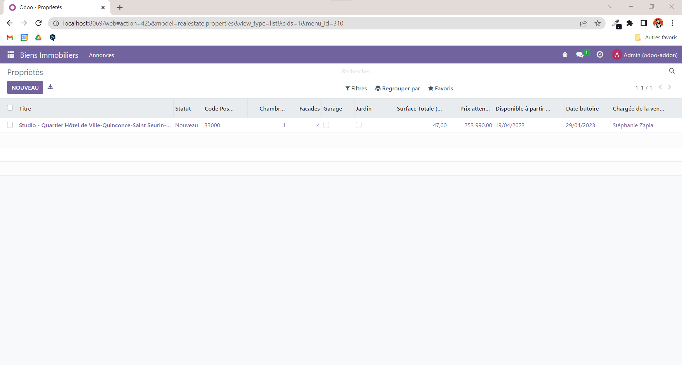Close the Odoo - Propriétés browser tab
Screen dimensions: 682x365
click(103, 7)
